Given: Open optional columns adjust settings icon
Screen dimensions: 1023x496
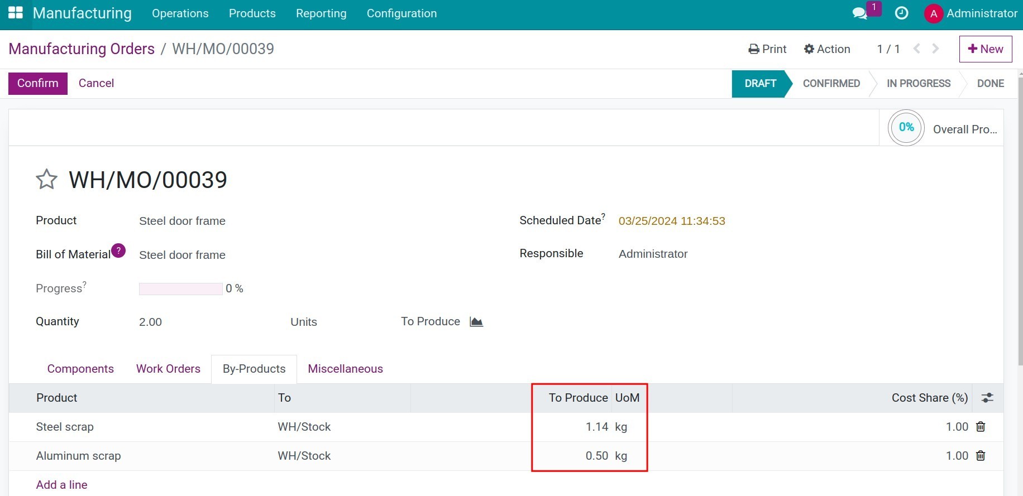Looking at the screenshot, I should pyautogui.click(x=987, y=398).
